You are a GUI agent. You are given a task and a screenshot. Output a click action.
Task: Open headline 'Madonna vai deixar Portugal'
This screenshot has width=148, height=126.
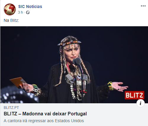(x=45, y=114)
